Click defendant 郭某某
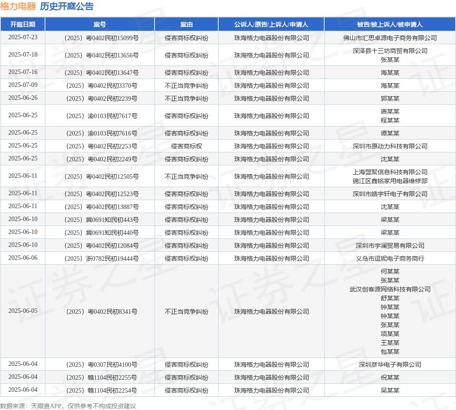Screen dimensions: 456x410 pos(390,98)
